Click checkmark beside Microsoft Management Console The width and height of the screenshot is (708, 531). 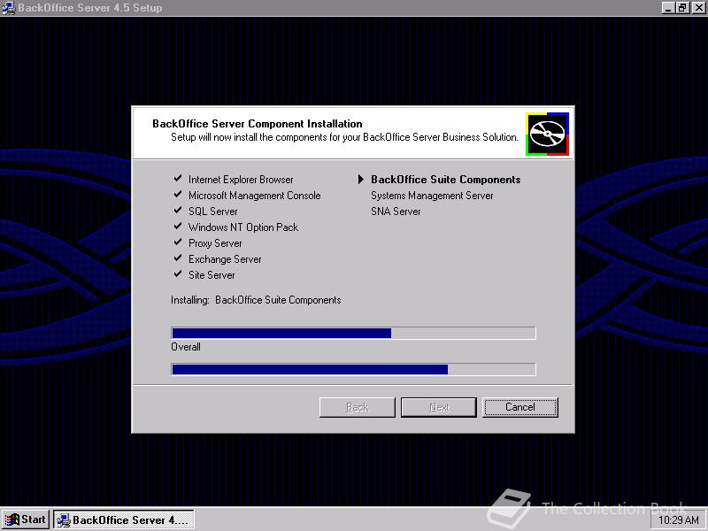[x=178, y=195]
